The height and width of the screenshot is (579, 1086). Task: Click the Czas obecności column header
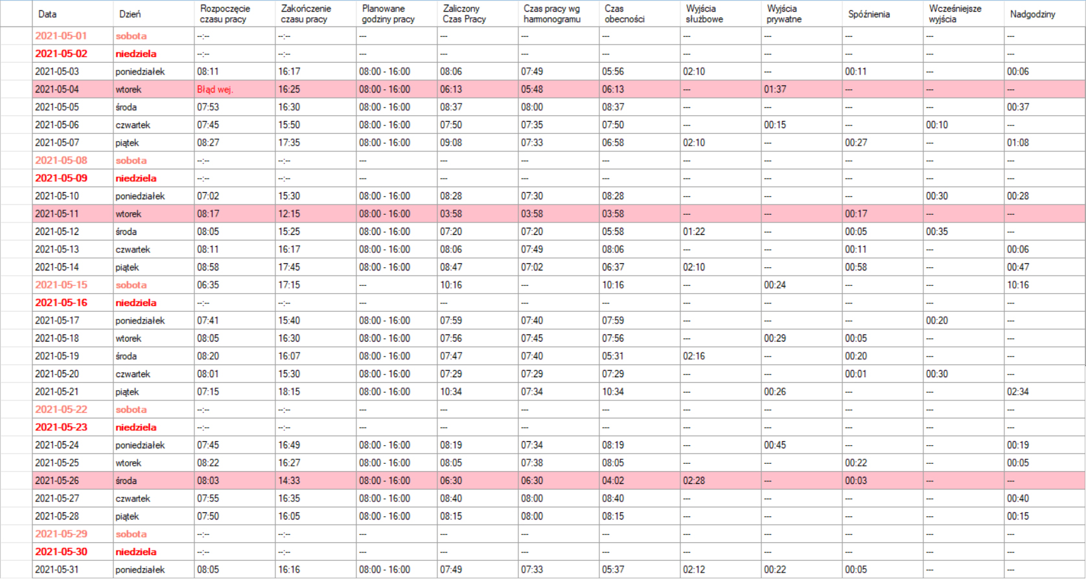[x=640, y=14]
